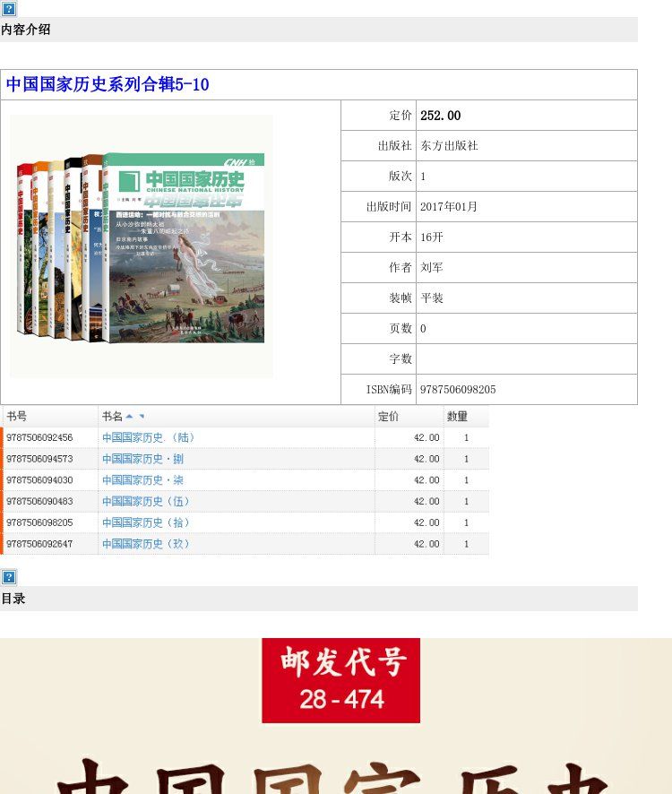Screen dimensions: 672x794
Task: Sort 书名 column ascending with up arrow
Action: (x=129, y=417)
